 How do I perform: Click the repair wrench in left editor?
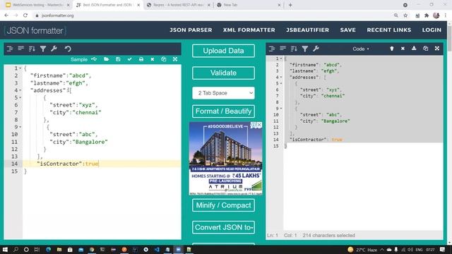(x=54, y=49)
